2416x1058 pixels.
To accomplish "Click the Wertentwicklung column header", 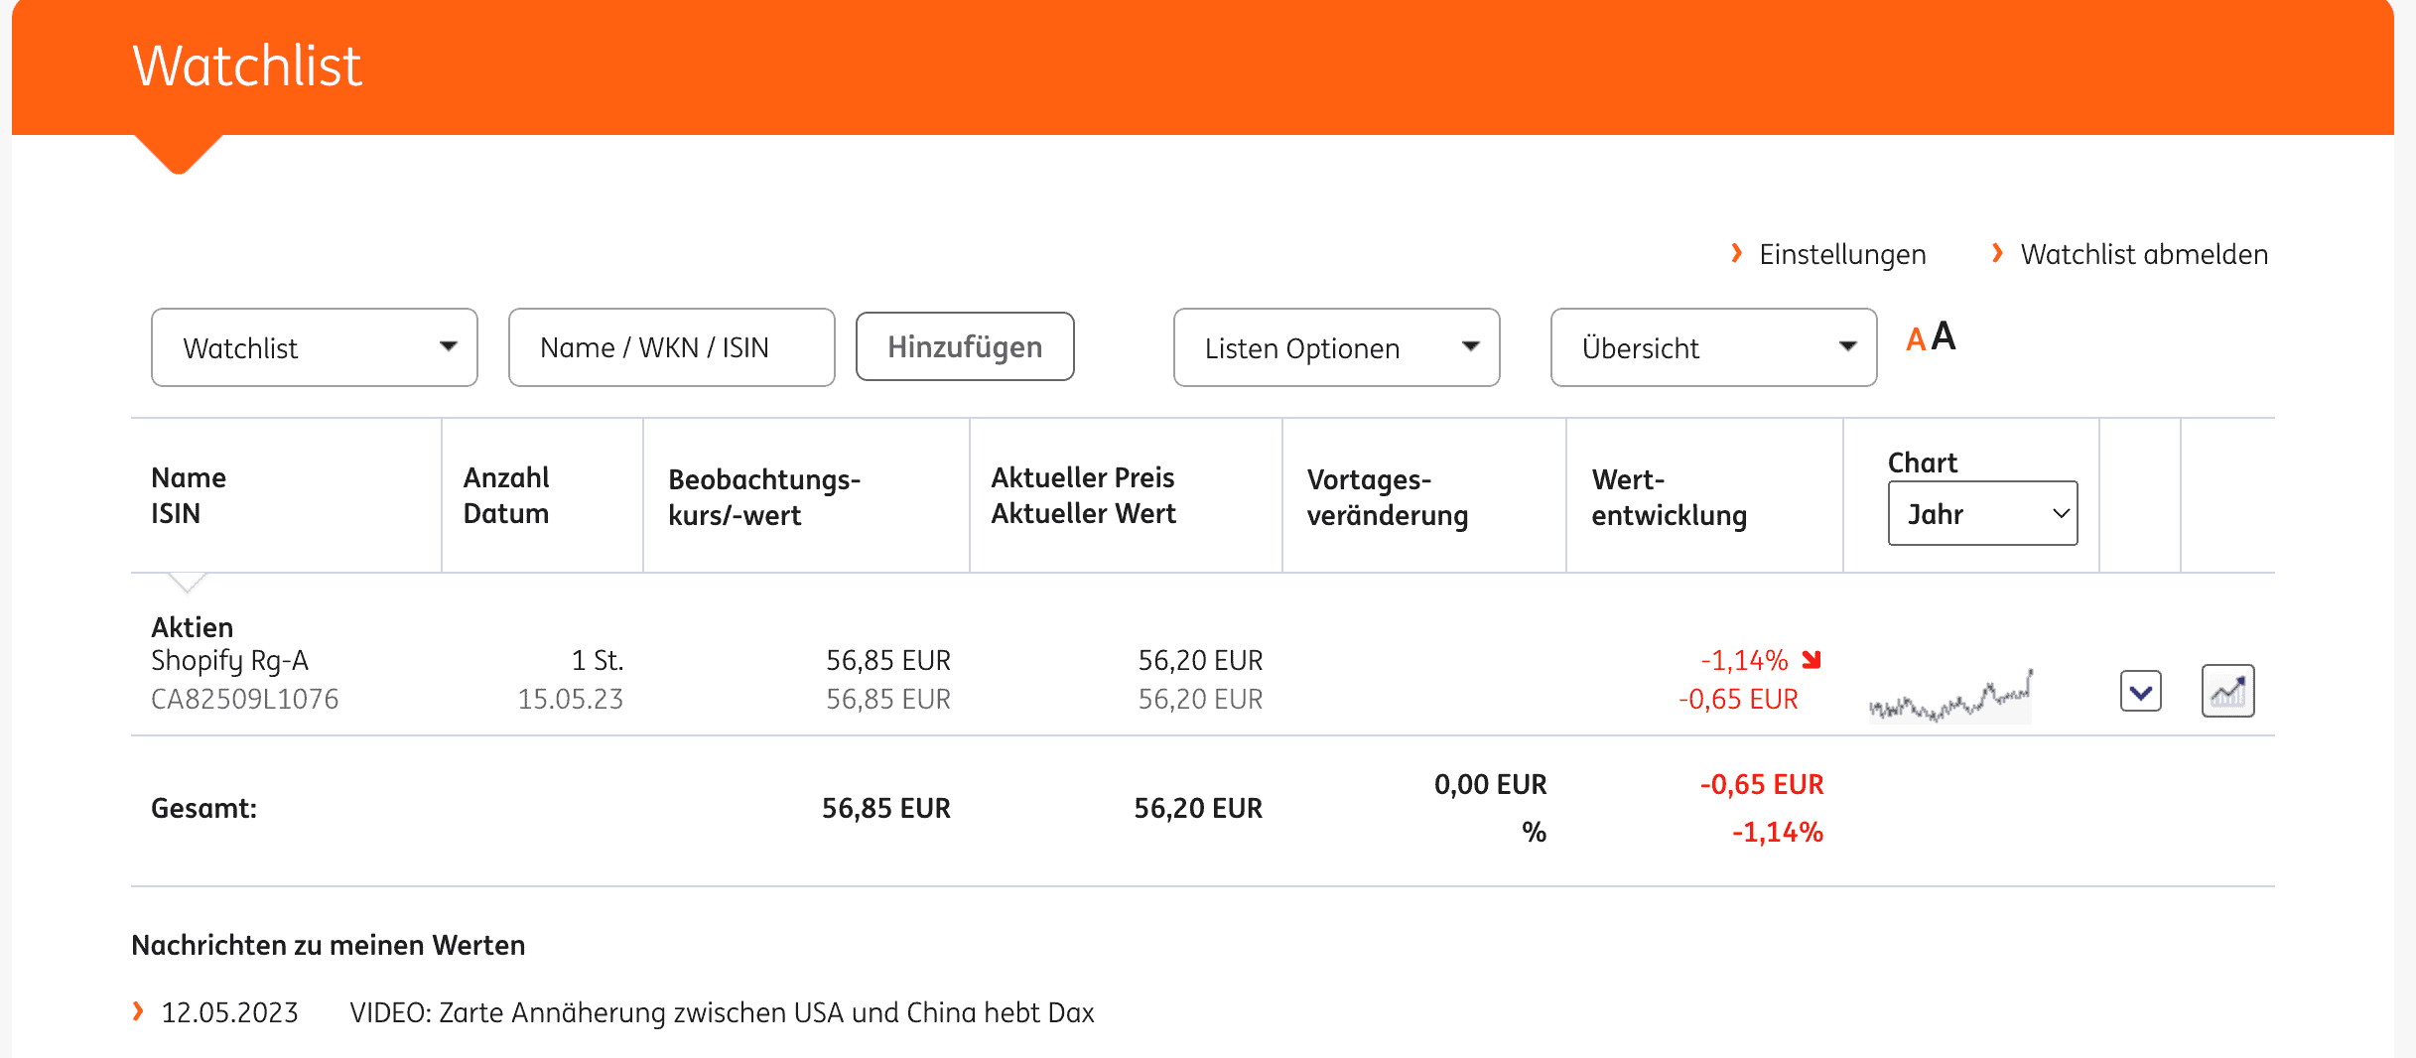I will (1669, 497).
